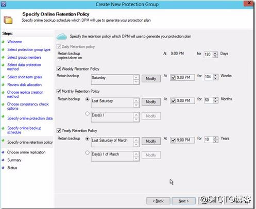Select the Last Saturday of March radio button
The width and height of the screenshot is (256, 209).
88,138
